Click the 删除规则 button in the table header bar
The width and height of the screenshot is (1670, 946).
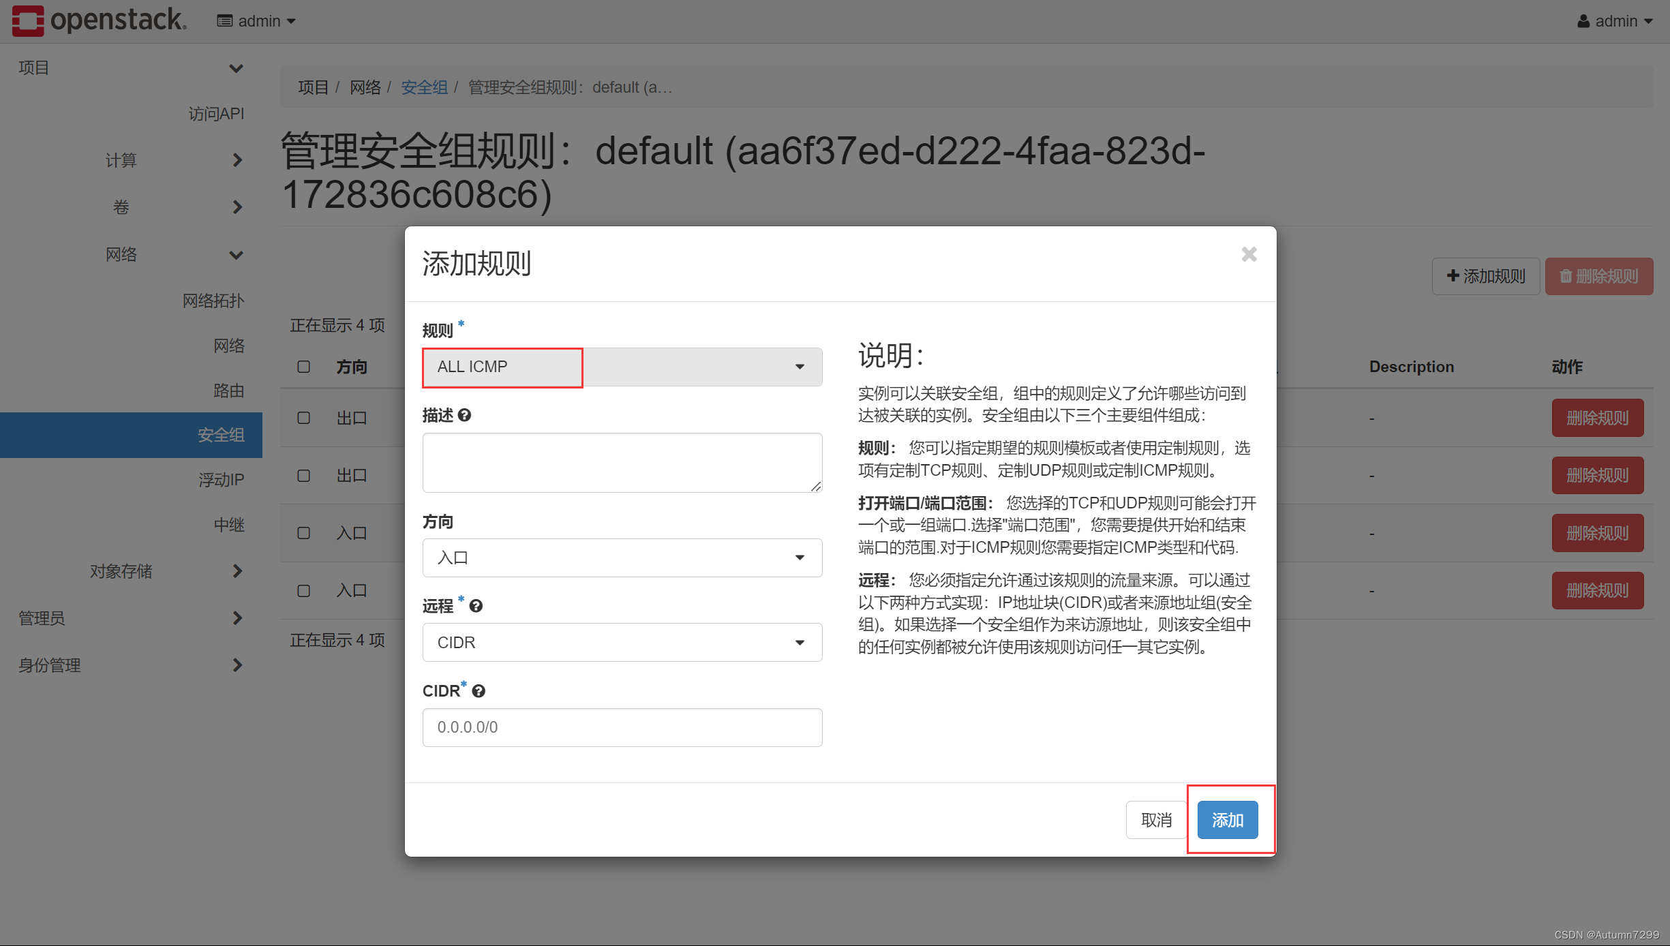1599,276
